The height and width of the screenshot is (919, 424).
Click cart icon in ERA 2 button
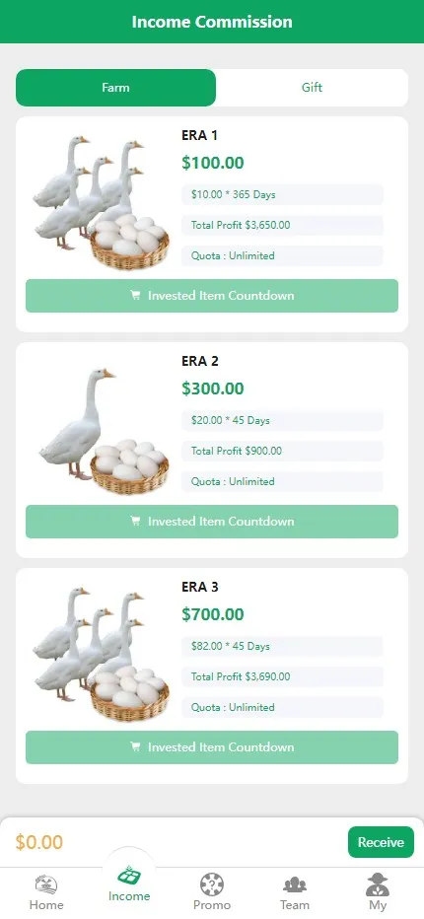point(135,521)
